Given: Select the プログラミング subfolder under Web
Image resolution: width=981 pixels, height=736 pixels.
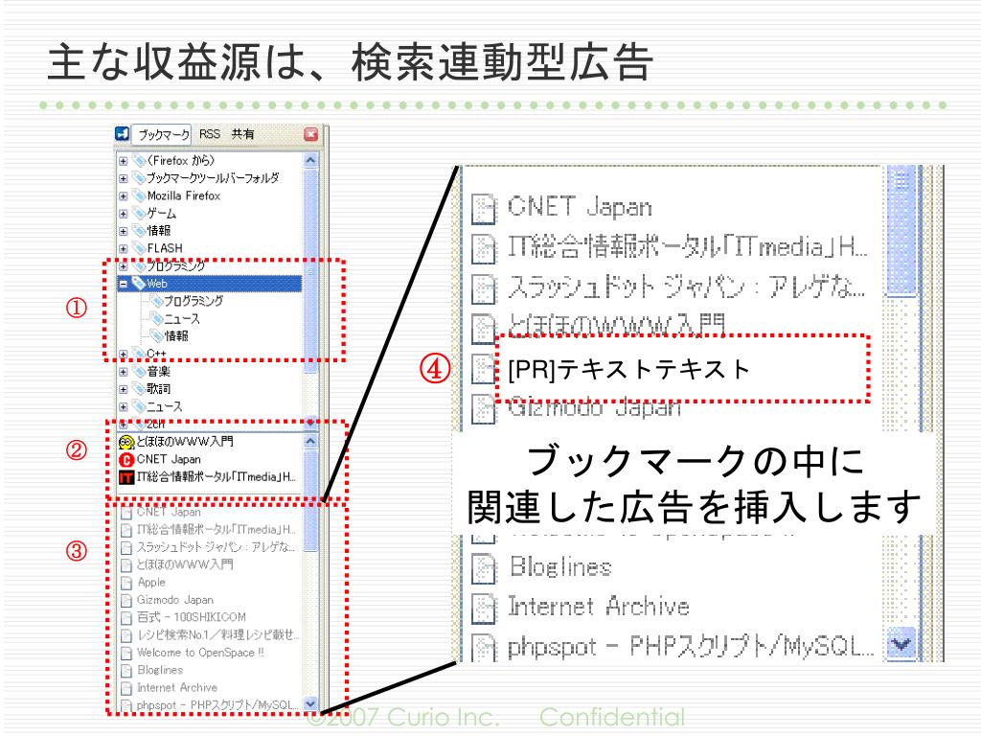Looking at the screenshot, I should coord(194,301).
